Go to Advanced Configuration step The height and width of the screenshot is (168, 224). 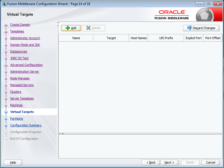[x=27, y=65]
